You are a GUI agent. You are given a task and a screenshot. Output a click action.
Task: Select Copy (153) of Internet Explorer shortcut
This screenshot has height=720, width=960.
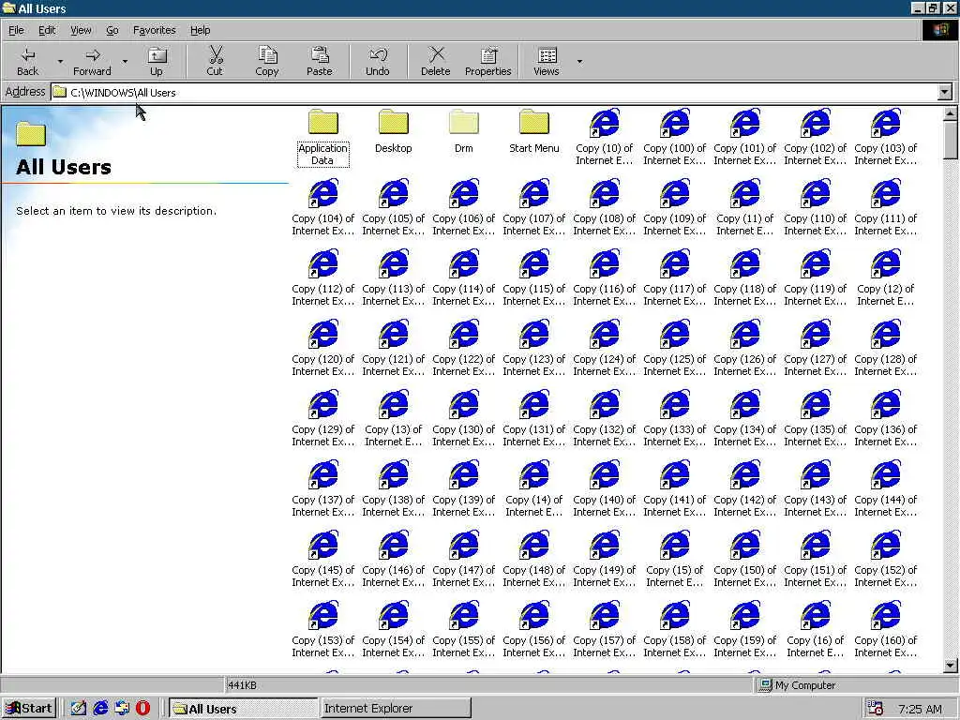(322, 631)
